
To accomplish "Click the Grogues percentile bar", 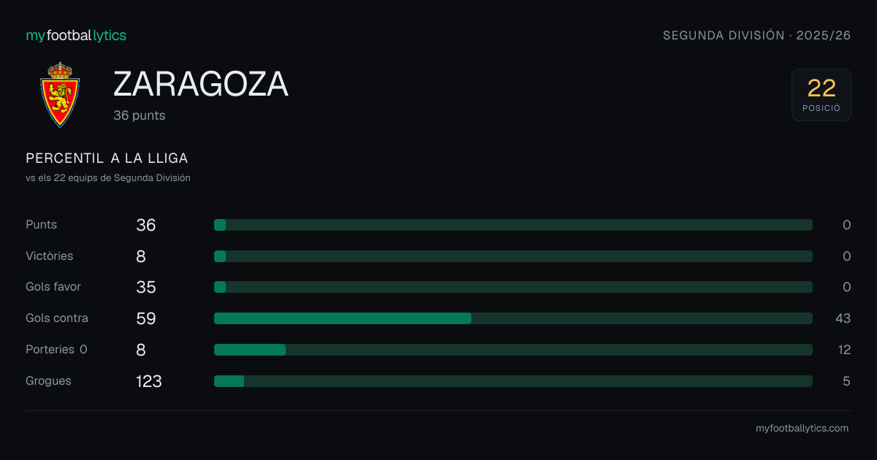I will click(x=513, y=381).
